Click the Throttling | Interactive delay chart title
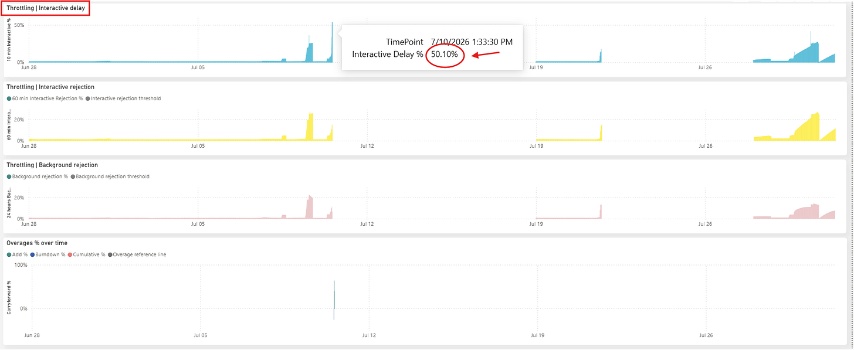 tap(45, 8)
